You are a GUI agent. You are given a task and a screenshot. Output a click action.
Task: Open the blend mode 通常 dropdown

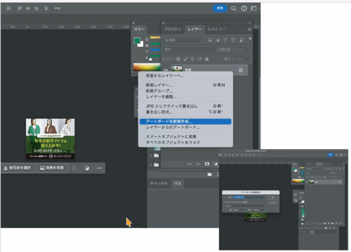[190, 50]
